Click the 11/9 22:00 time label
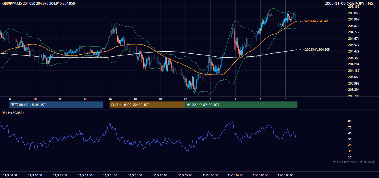Screen dimensions: 379x178 tap(185, 175)
